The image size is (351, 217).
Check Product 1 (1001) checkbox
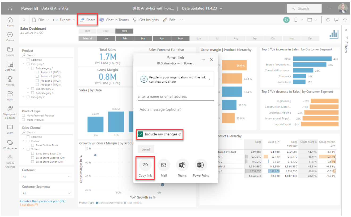click(x=37, y=72)
